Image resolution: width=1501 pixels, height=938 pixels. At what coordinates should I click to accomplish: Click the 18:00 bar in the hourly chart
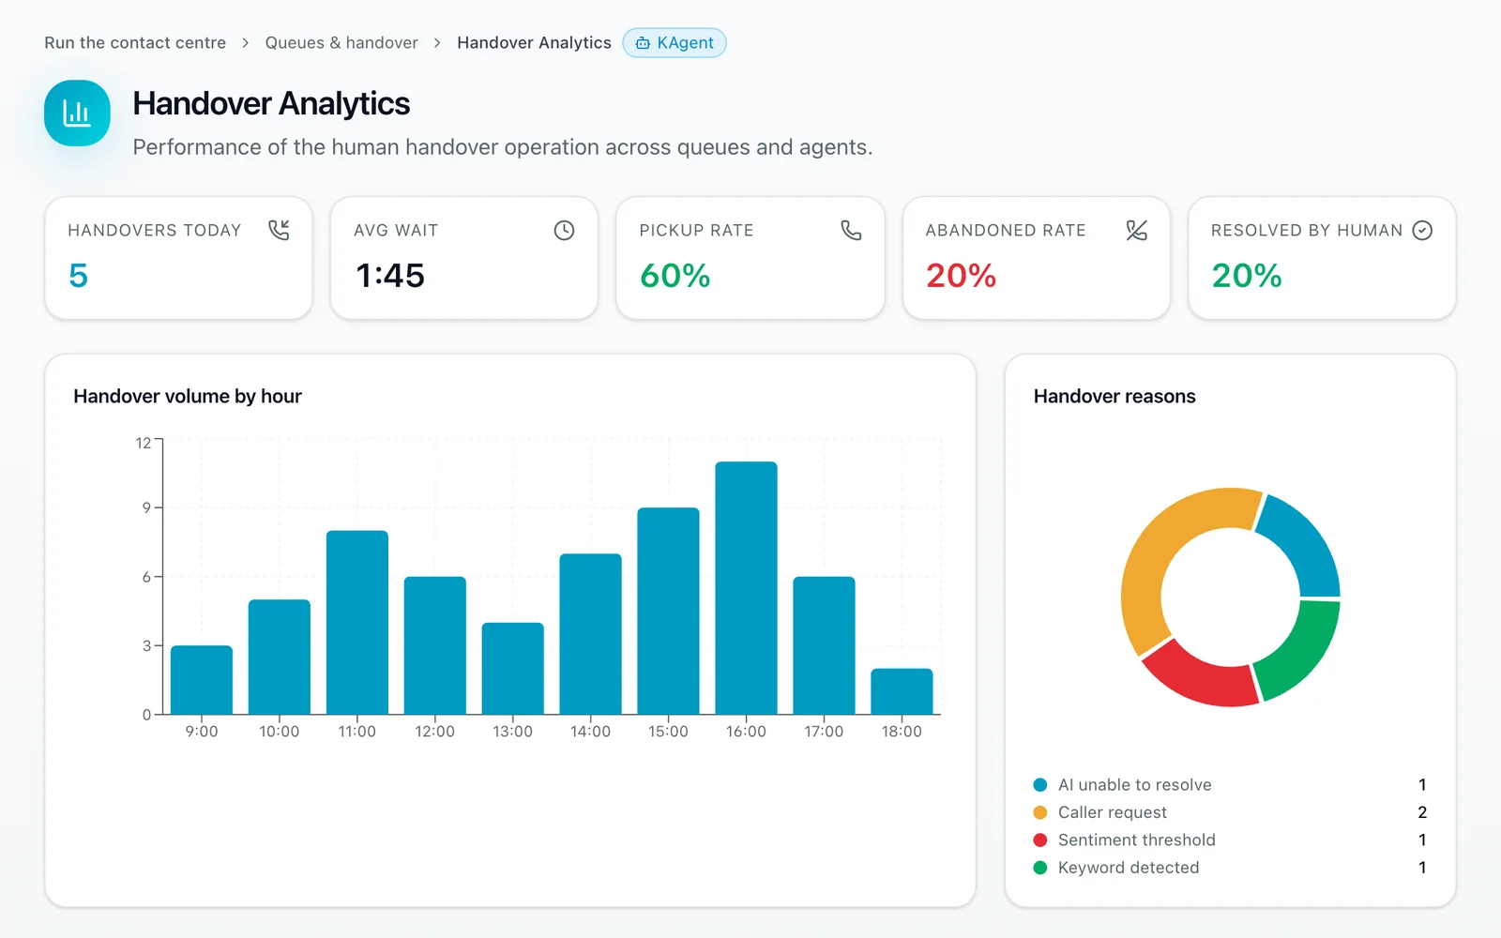(x=902, y=691)
